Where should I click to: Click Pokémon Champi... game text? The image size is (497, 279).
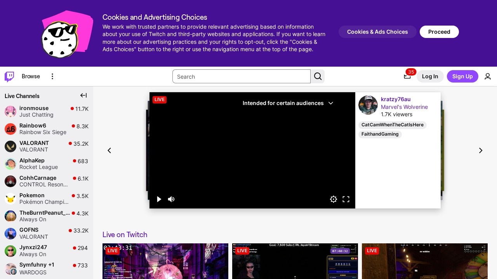pyautogui.click(x=44, y=202)
